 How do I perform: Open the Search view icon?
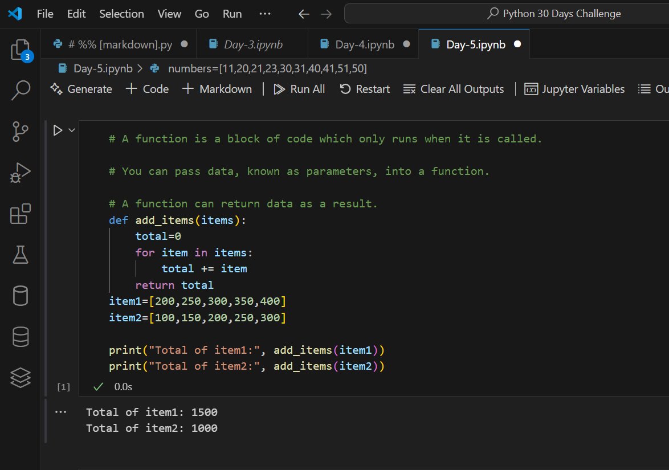pyautogui.click(x=21, y=91)
